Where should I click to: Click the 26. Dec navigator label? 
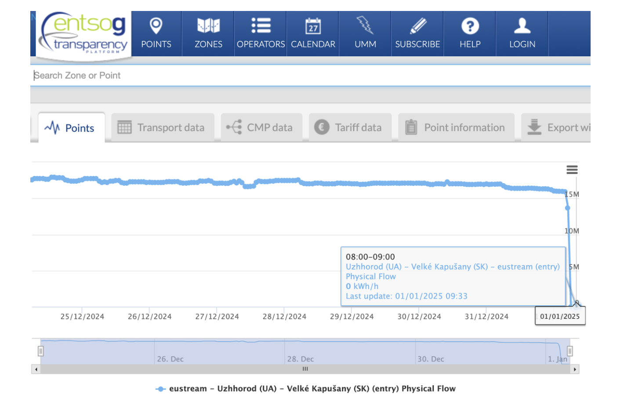click(171, 359)
